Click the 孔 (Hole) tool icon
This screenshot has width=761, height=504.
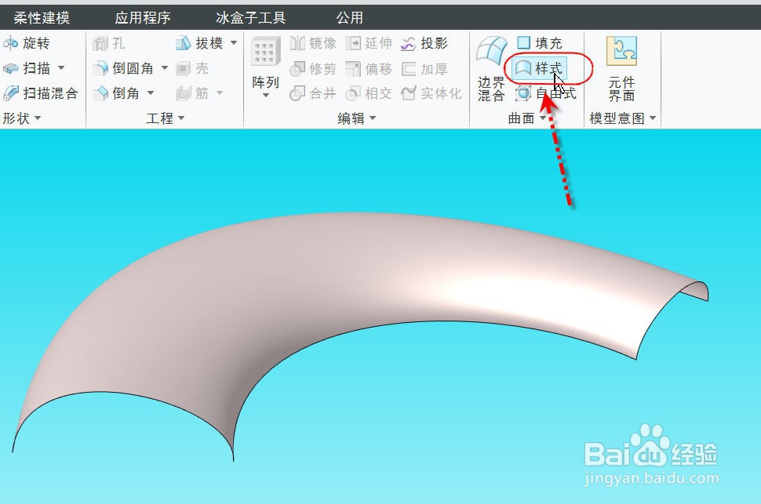101,44
